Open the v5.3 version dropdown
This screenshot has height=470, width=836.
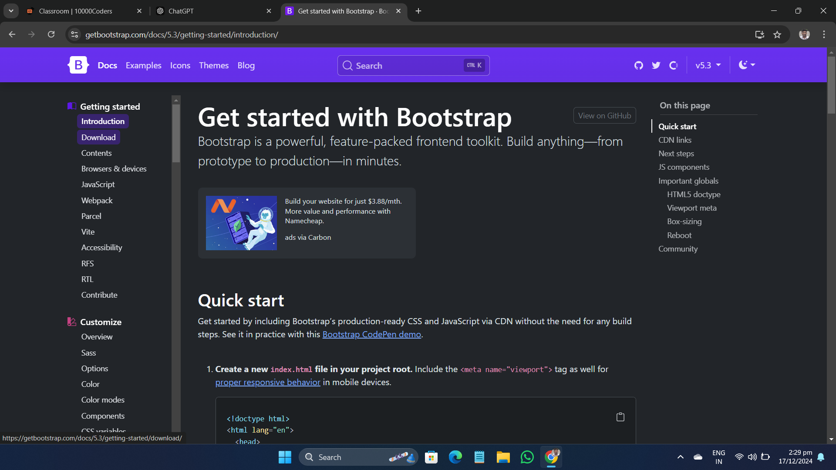click(x=708, y=65)
